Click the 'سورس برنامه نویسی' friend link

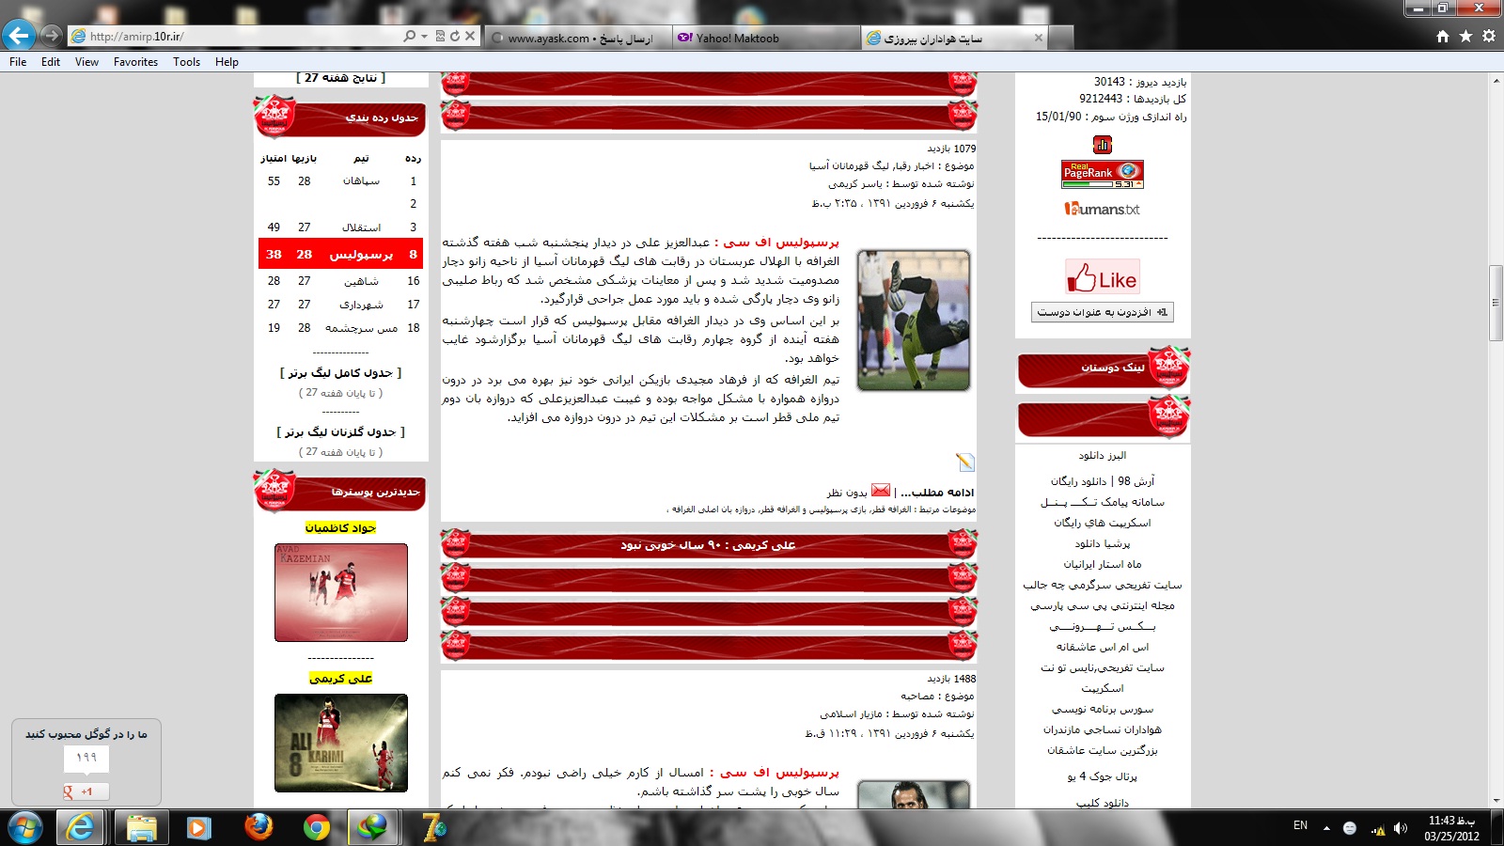pyautogui.click(x=1103, y=709)
